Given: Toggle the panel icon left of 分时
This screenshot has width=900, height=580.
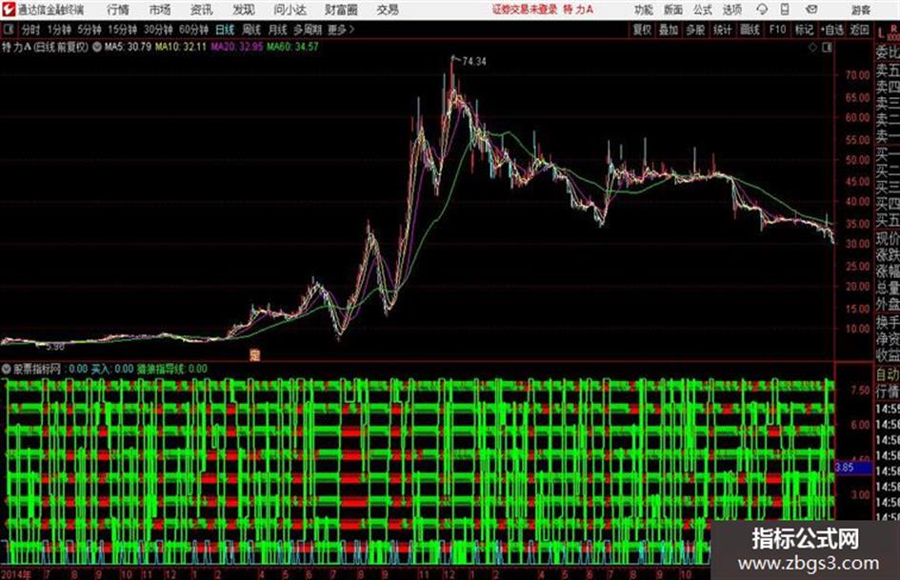Looking at the screenshot, I should pyautogui.click(x=8, y=30).
